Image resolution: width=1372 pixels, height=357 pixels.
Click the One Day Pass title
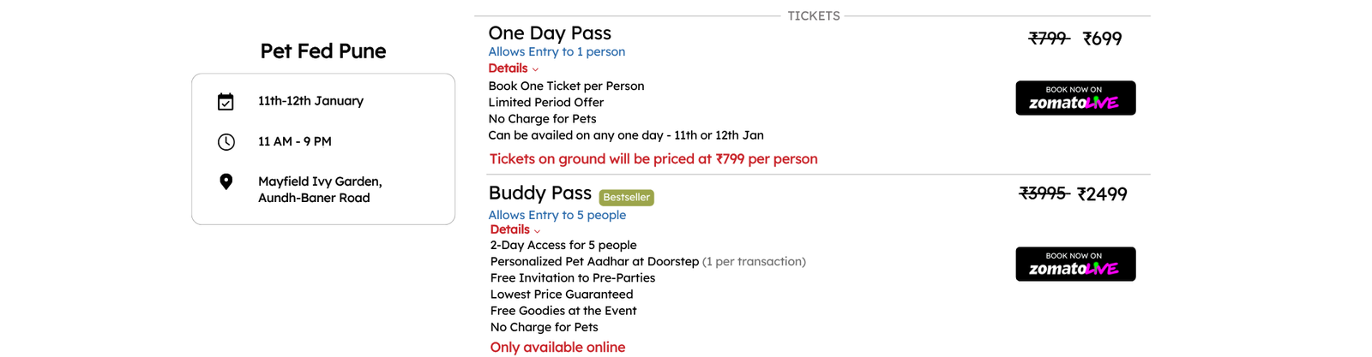click(550, 33)
